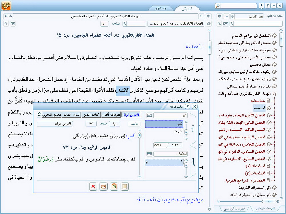The image size is (286, 214).
Task: Switch to the نمایش tab
Action: pyautogui.click(x=187, y=8)
